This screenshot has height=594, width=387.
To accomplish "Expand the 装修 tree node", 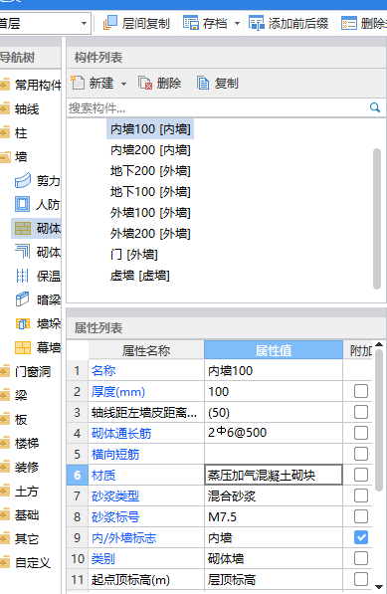I will (5, 467).
